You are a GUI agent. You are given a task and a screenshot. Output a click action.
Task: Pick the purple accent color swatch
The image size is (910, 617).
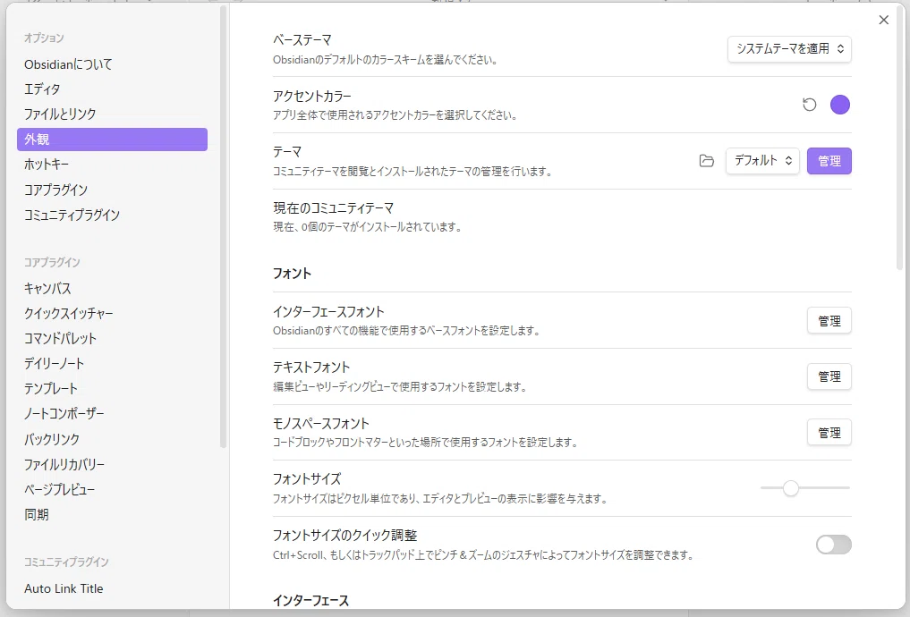840,105
